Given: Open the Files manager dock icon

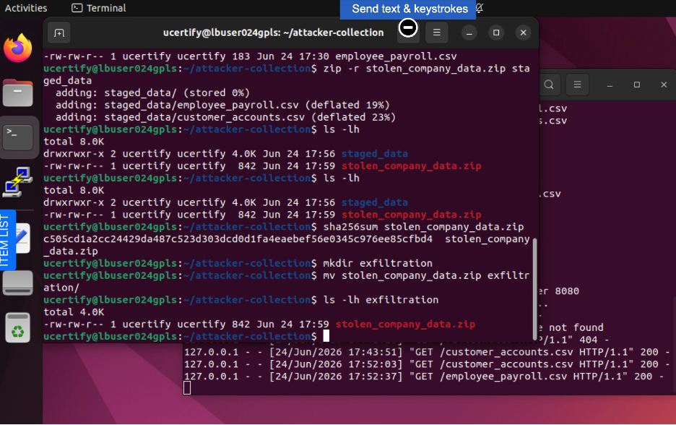Looking at the screenshot, I should 17,93.
